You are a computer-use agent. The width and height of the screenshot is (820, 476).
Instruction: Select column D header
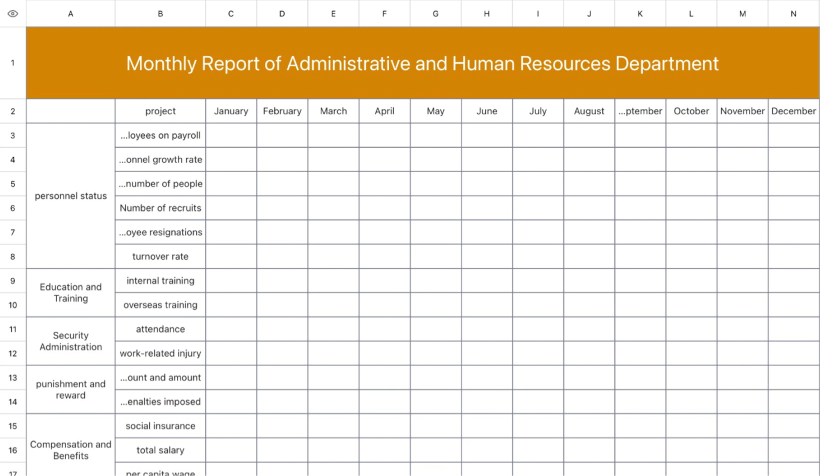(282, 13)
